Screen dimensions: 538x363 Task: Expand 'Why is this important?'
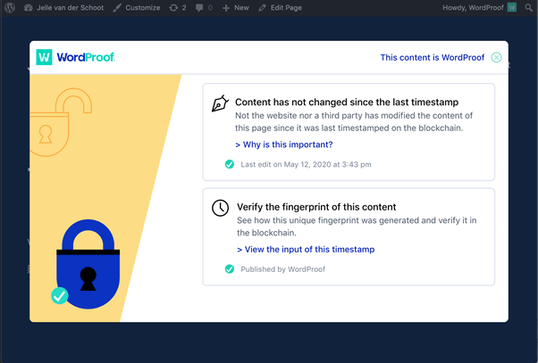[x=284, y=144]
